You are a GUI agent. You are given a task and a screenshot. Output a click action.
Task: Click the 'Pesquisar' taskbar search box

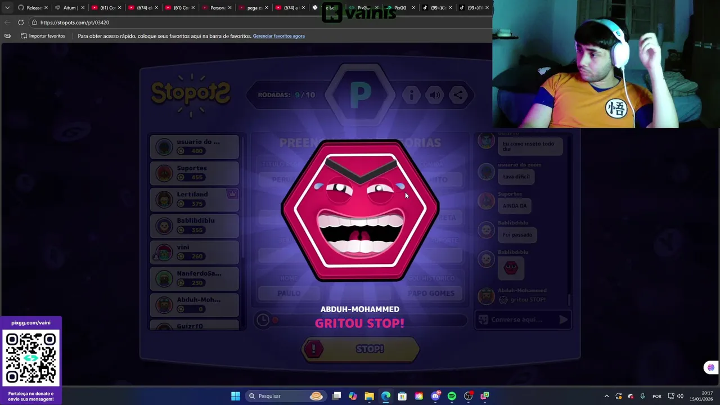click(287, 396)
